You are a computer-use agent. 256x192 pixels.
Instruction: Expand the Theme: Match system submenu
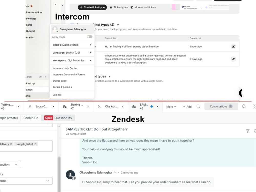tap(72, 45)
